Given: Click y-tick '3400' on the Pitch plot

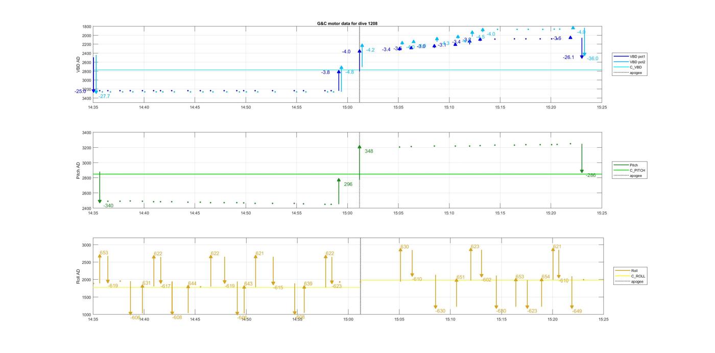Looking at the screenshot, I should tap(86, 133).
